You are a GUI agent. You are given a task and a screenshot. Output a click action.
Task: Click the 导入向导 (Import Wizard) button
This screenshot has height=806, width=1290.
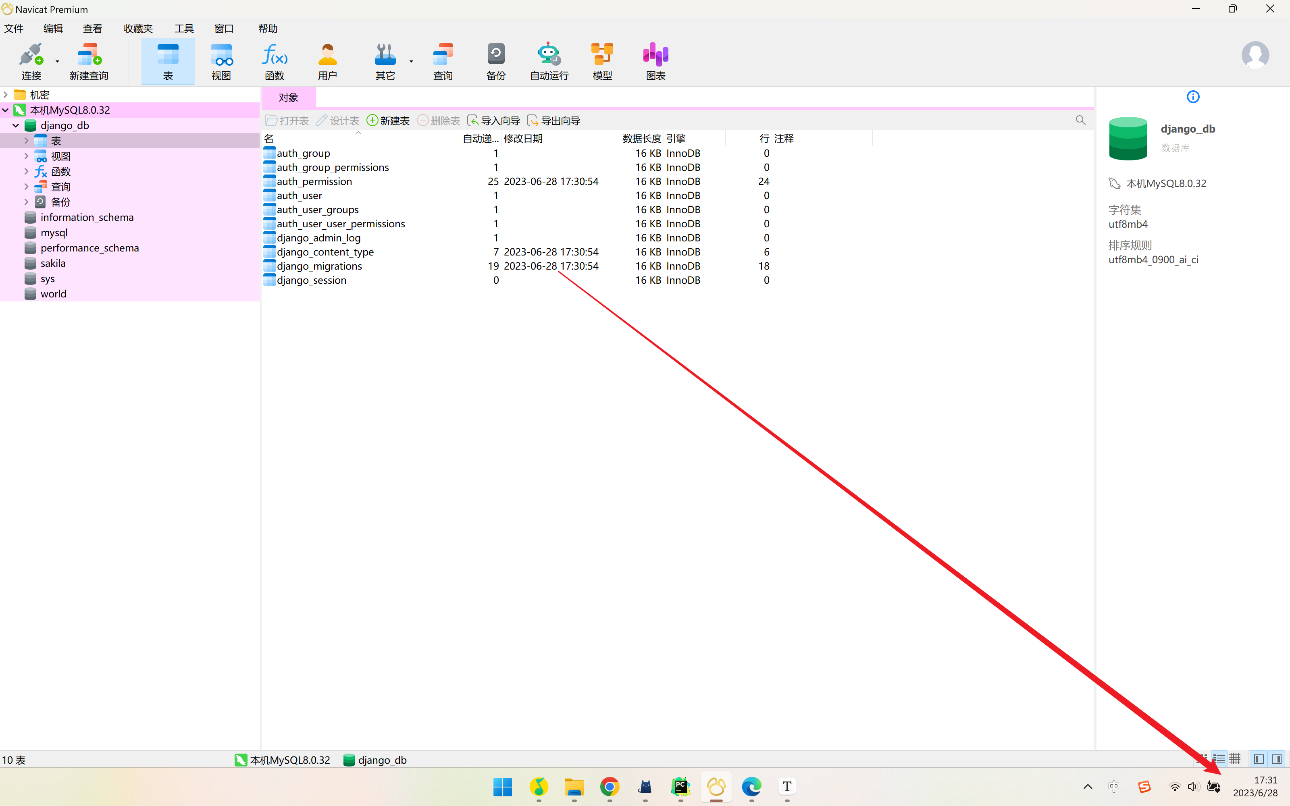point(493,121)
